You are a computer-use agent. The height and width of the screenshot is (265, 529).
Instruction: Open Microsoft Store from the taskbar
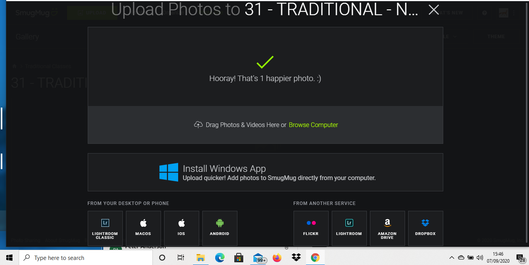(x=239, y=258)
